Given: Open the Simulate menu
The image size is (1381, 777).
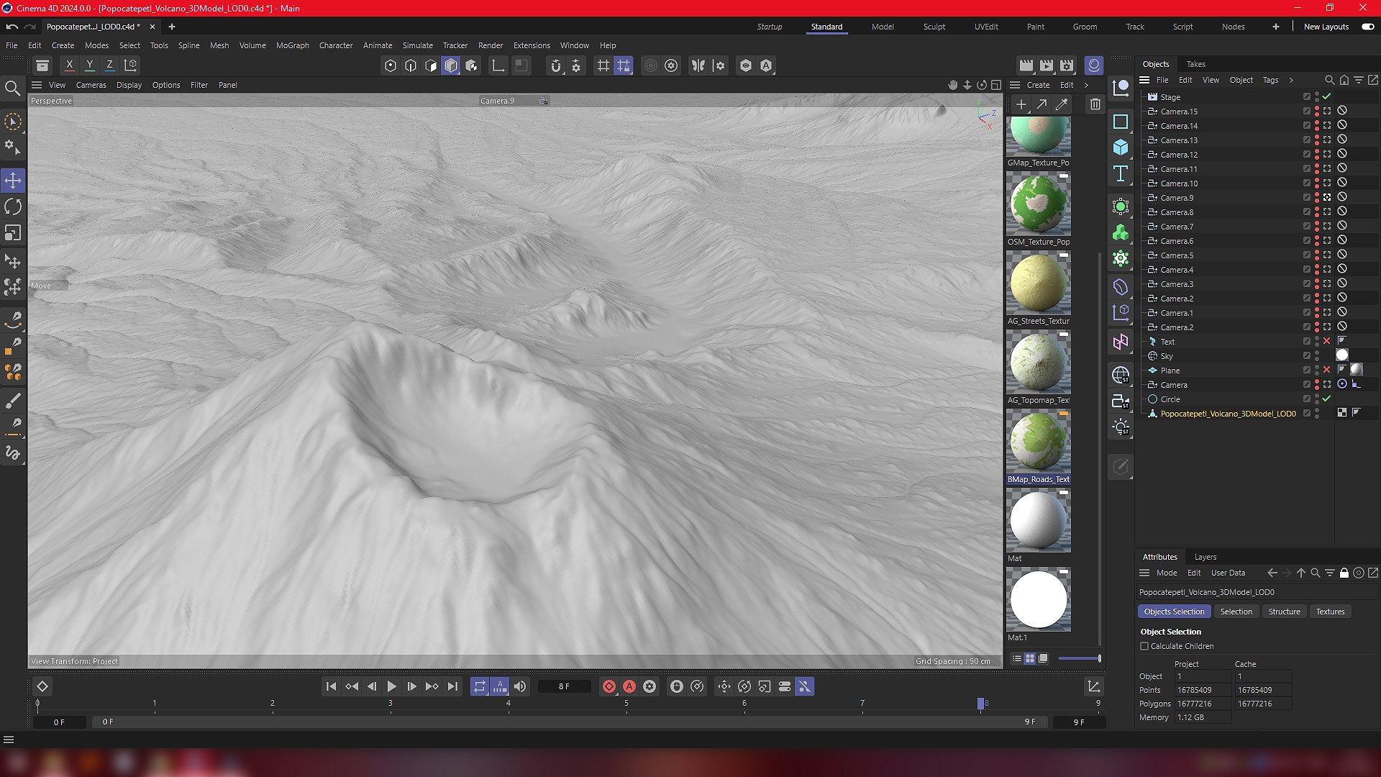Looking at the screenshot, I should [x=418, y=45].
